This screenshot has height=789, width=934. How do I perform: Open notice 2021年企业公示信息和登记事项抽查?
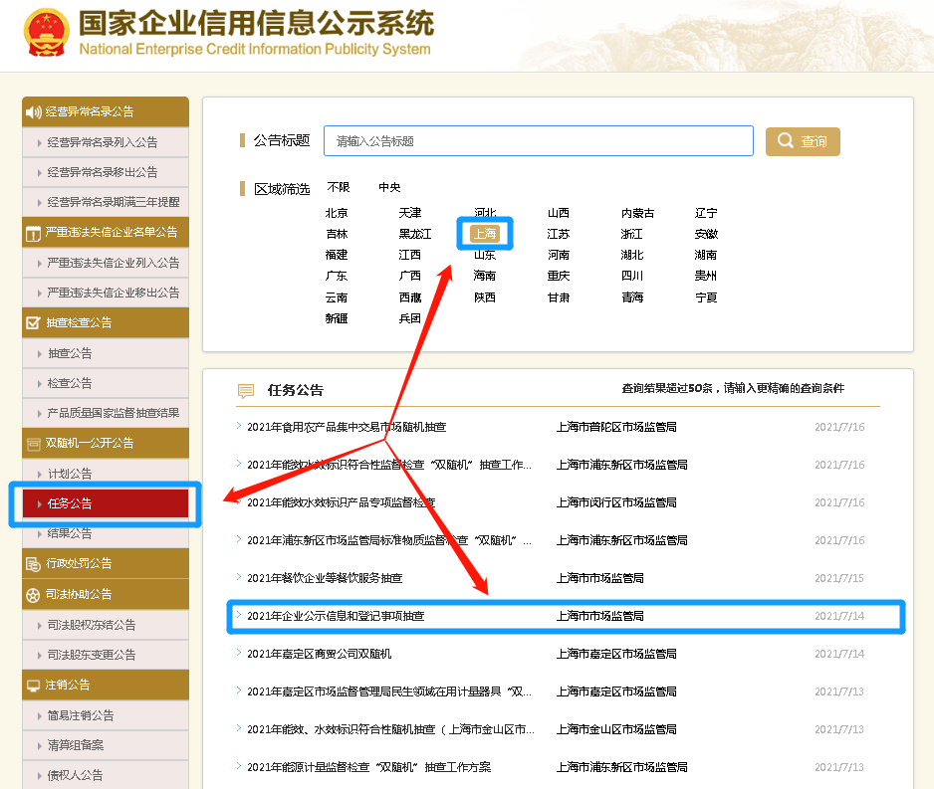pyautogui.click(x=336, y=617)
